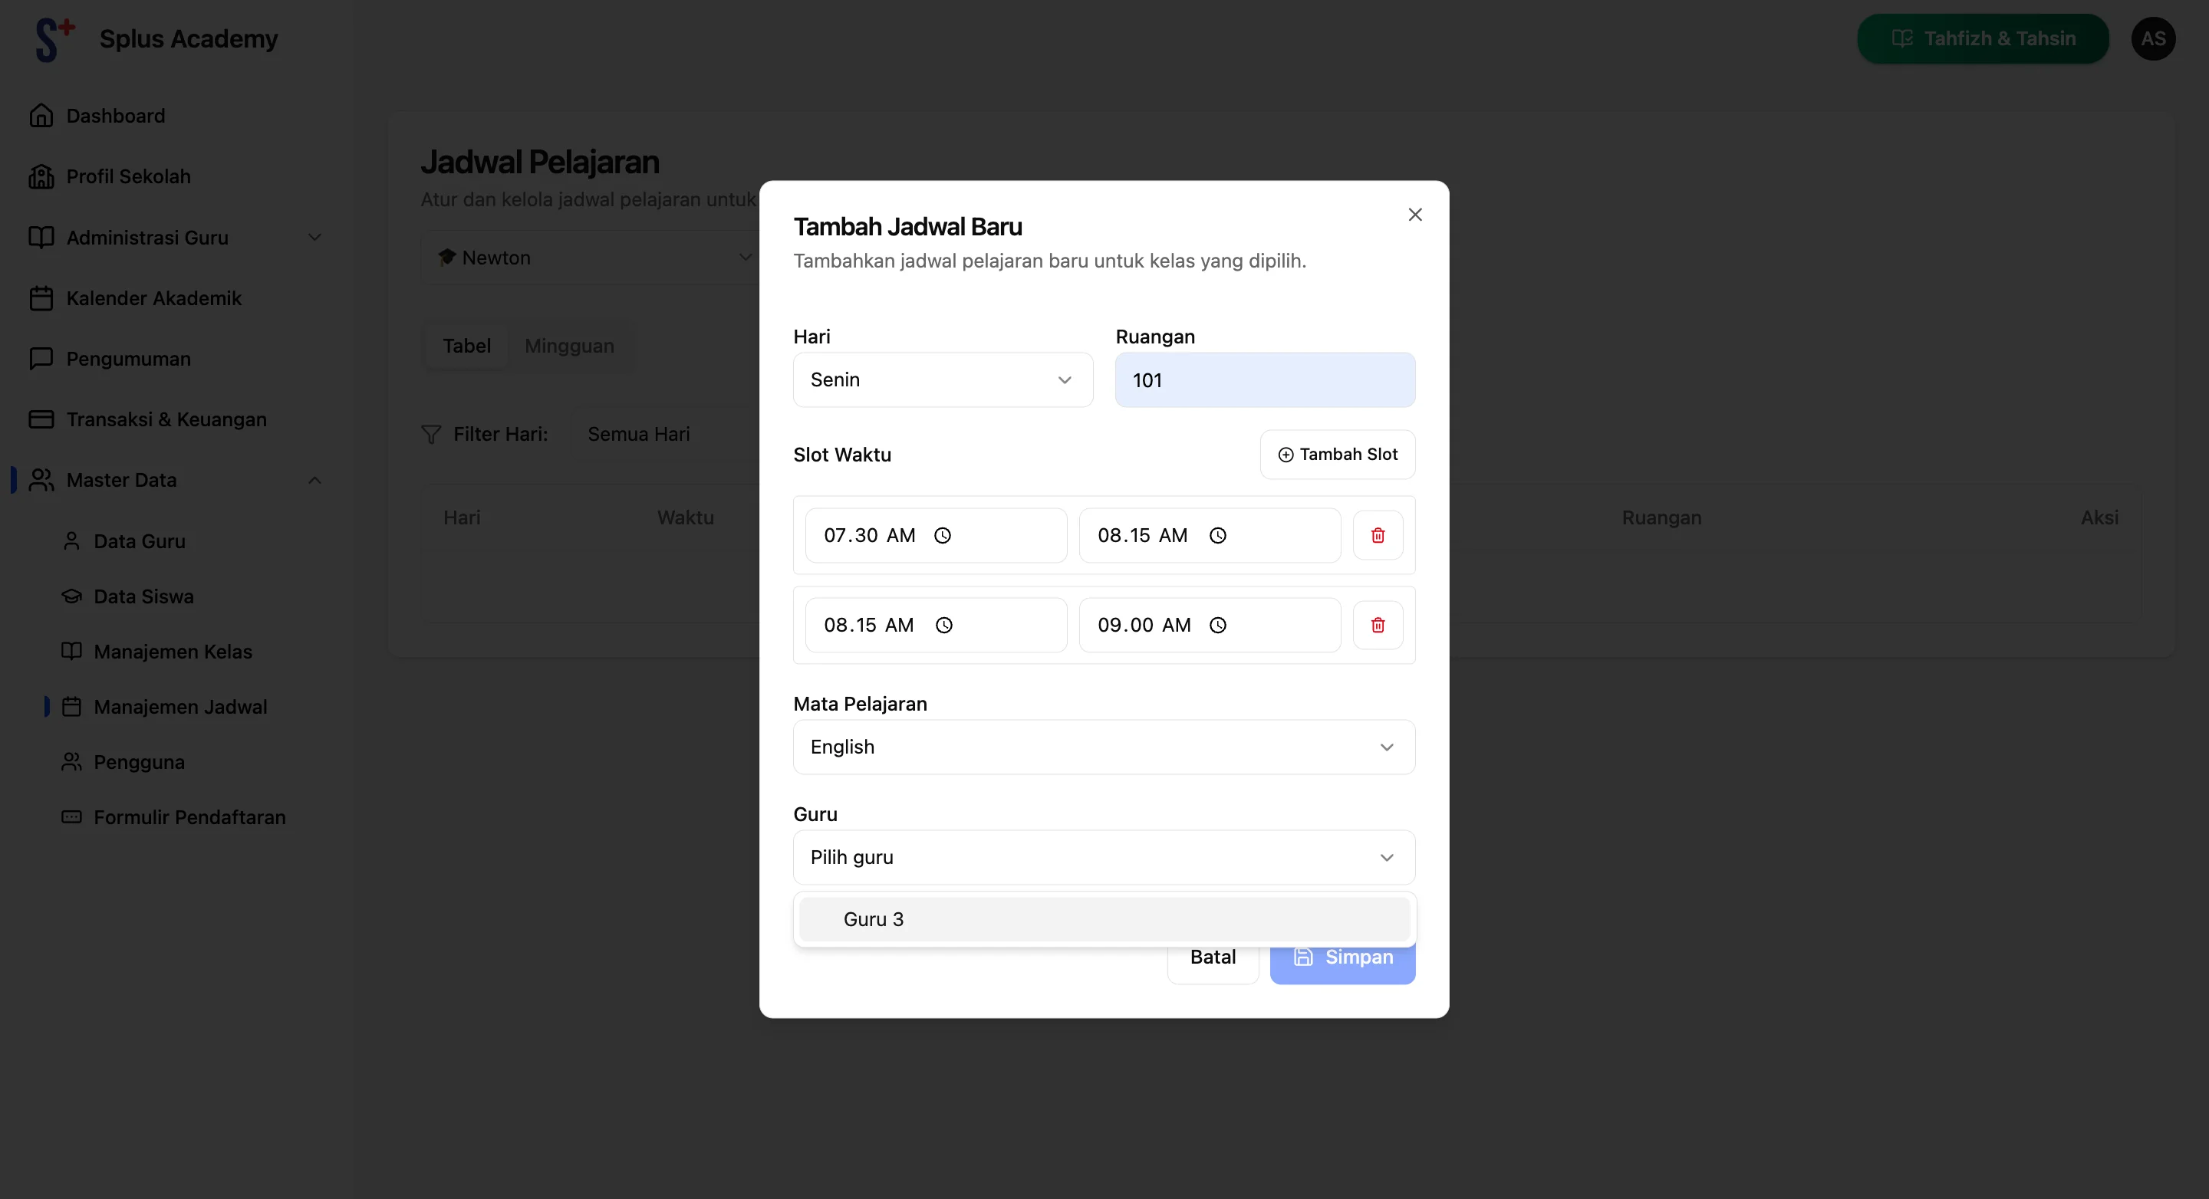Delete the first time slot with trash icon
This screenshot has height=1199, width=2209.
(x=1378, y=535)
